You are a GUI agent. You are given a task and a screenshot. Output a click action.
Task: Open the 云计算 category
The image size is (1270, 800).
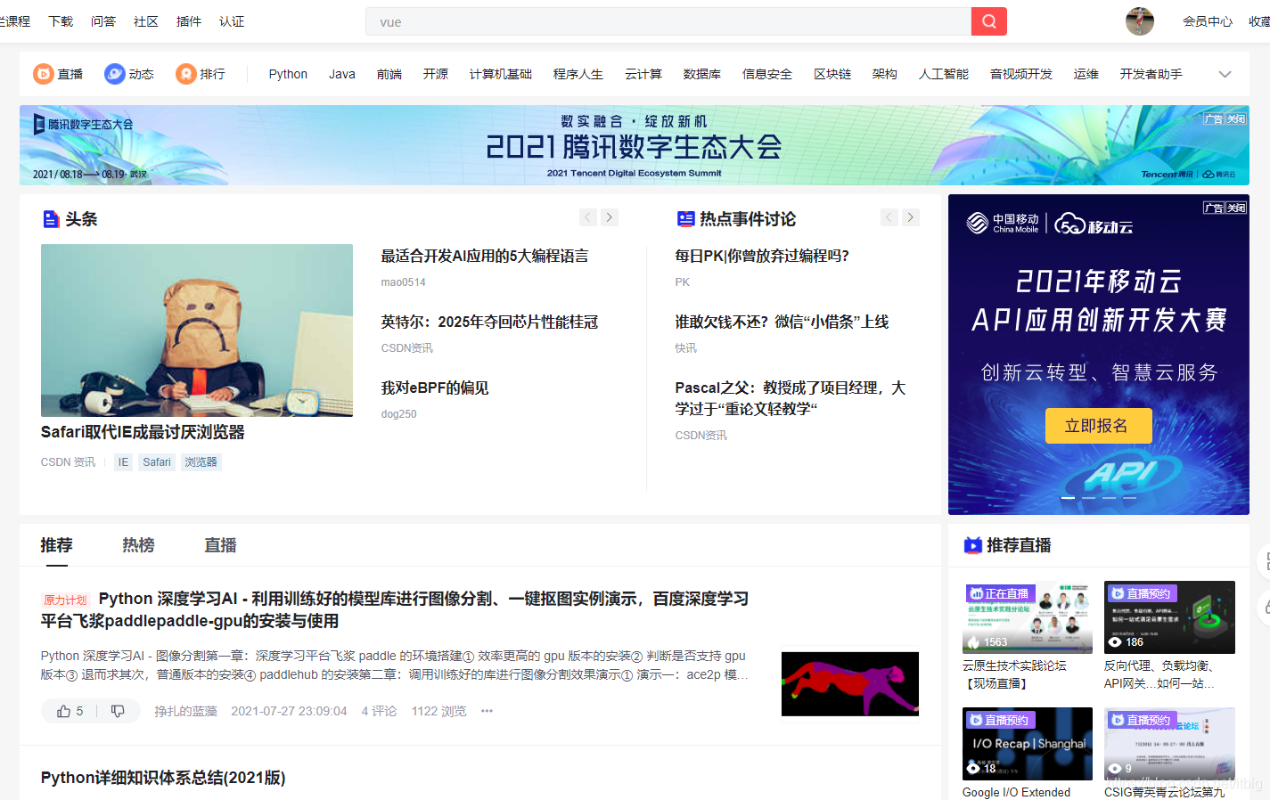[643, 74]
